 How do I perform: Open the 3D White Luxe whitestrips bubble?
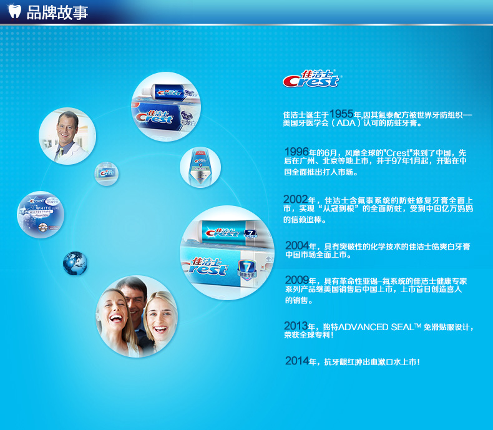pos(41,215)
